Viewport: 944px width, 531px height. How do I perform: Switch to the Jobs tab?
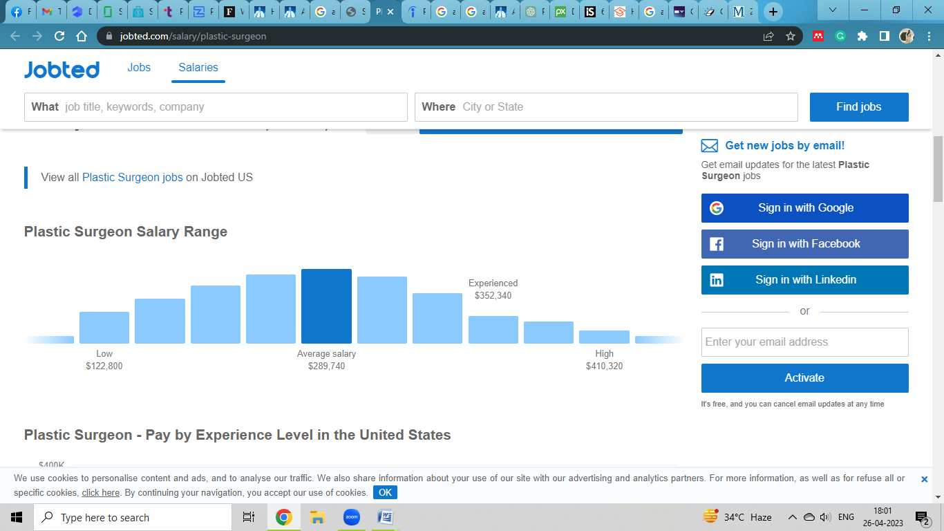click(139, 67)
